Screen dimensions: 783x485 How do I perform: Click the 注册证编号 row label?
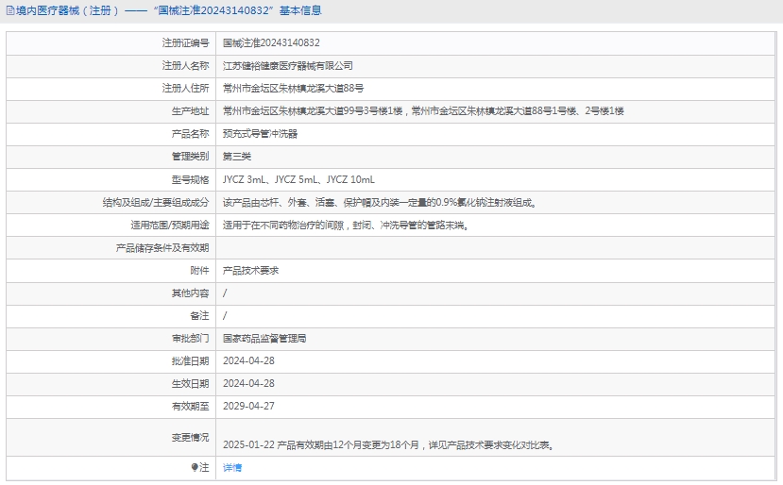click(185, 43)
